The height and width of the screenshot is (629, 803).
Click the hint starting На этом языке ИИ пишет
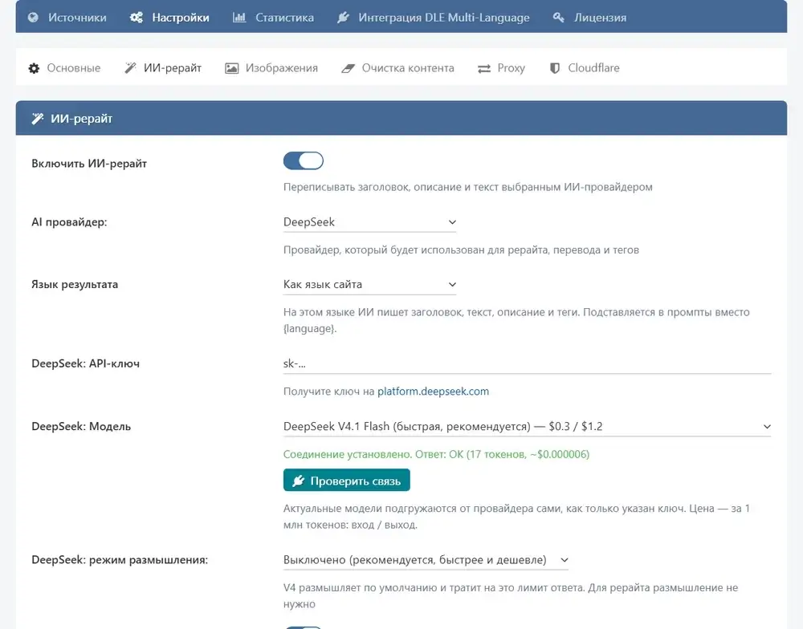(x=516, y=320)
